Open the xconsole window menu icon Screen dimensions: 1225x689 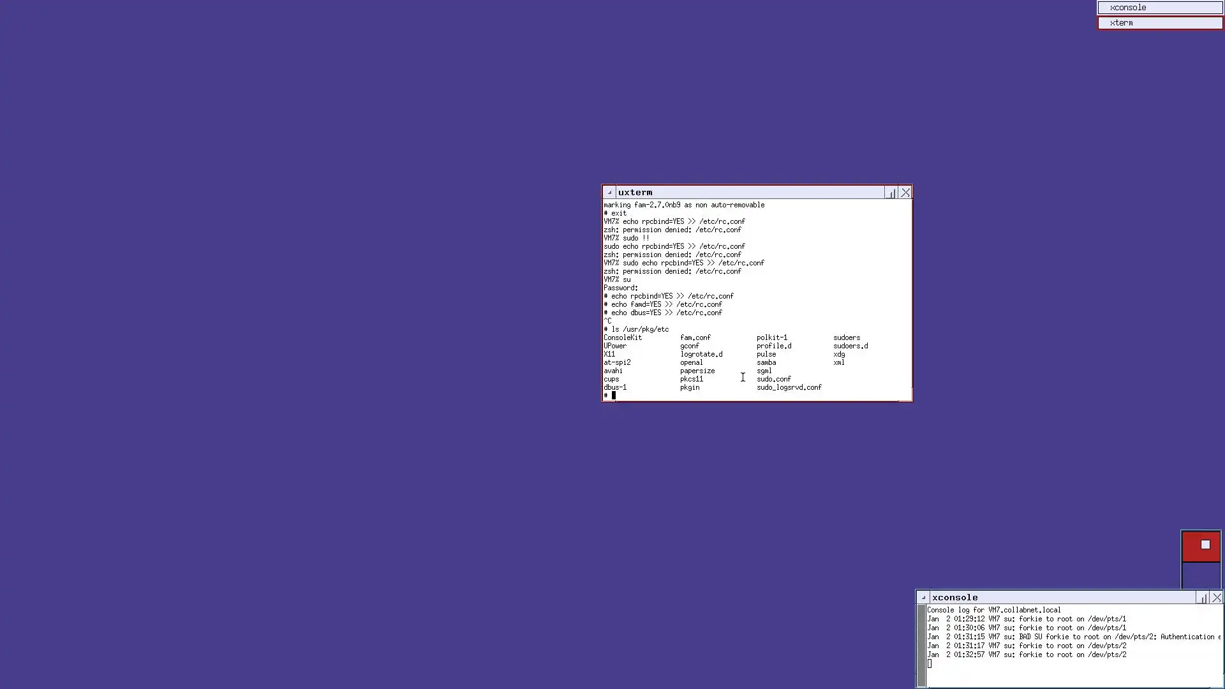click(923, 598)
